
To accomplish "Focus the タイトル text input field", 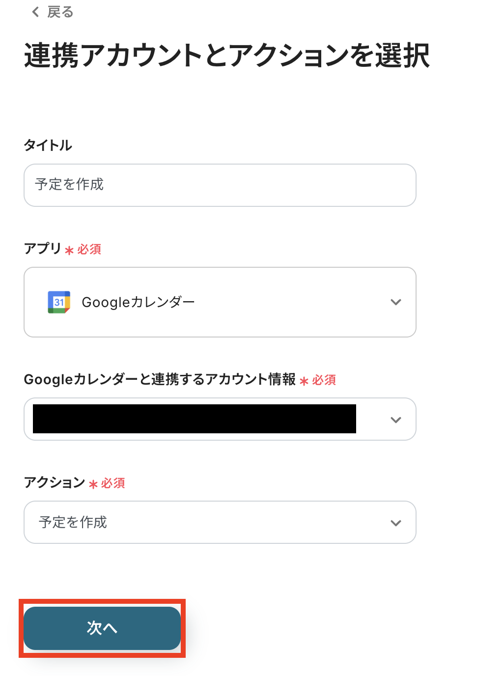I will 220,185.
